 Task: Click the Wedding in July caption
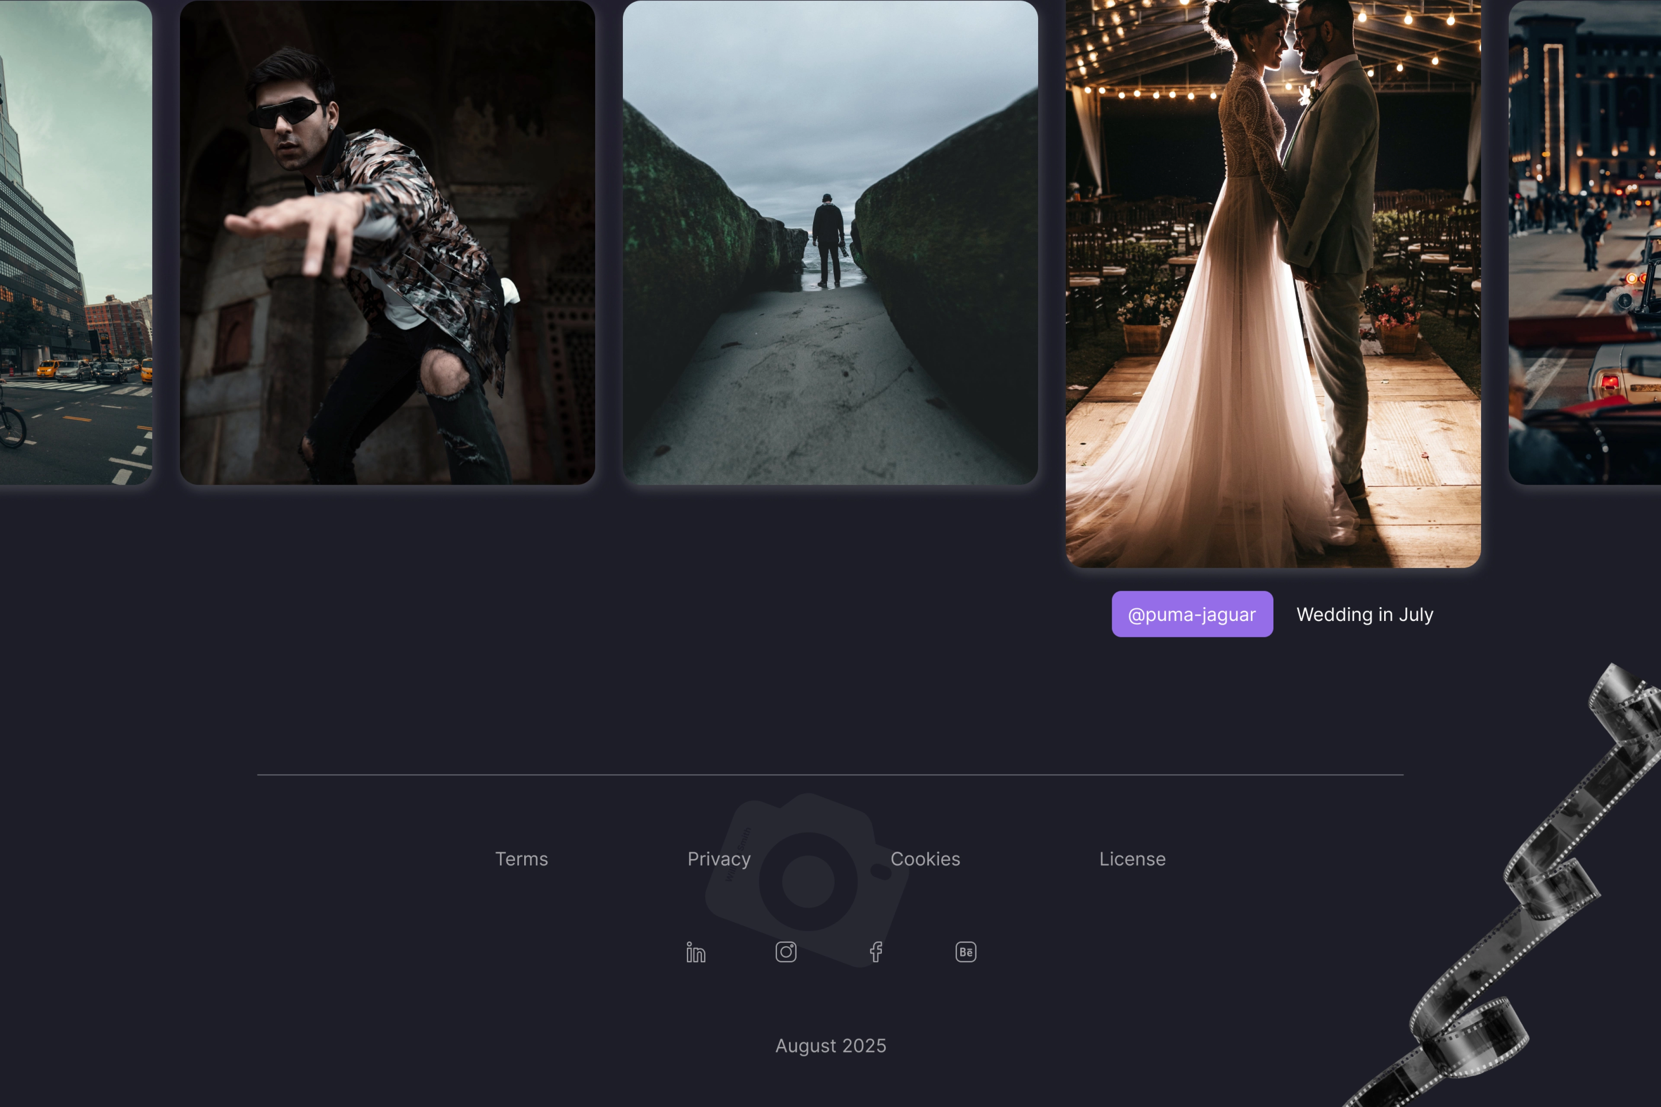(1364, 614)
